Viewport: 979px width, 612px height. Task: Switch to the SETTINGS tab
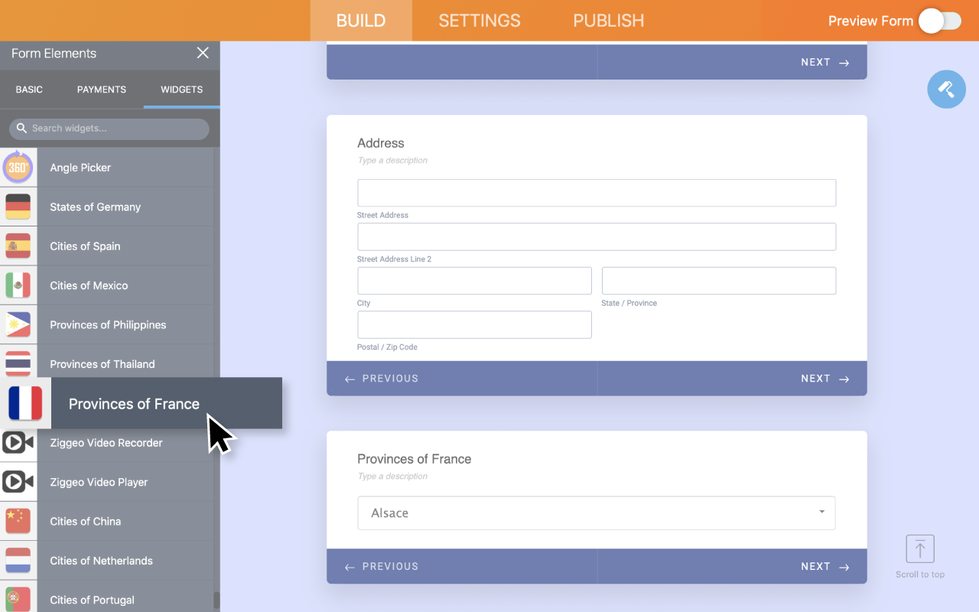(x=479, y=21)
